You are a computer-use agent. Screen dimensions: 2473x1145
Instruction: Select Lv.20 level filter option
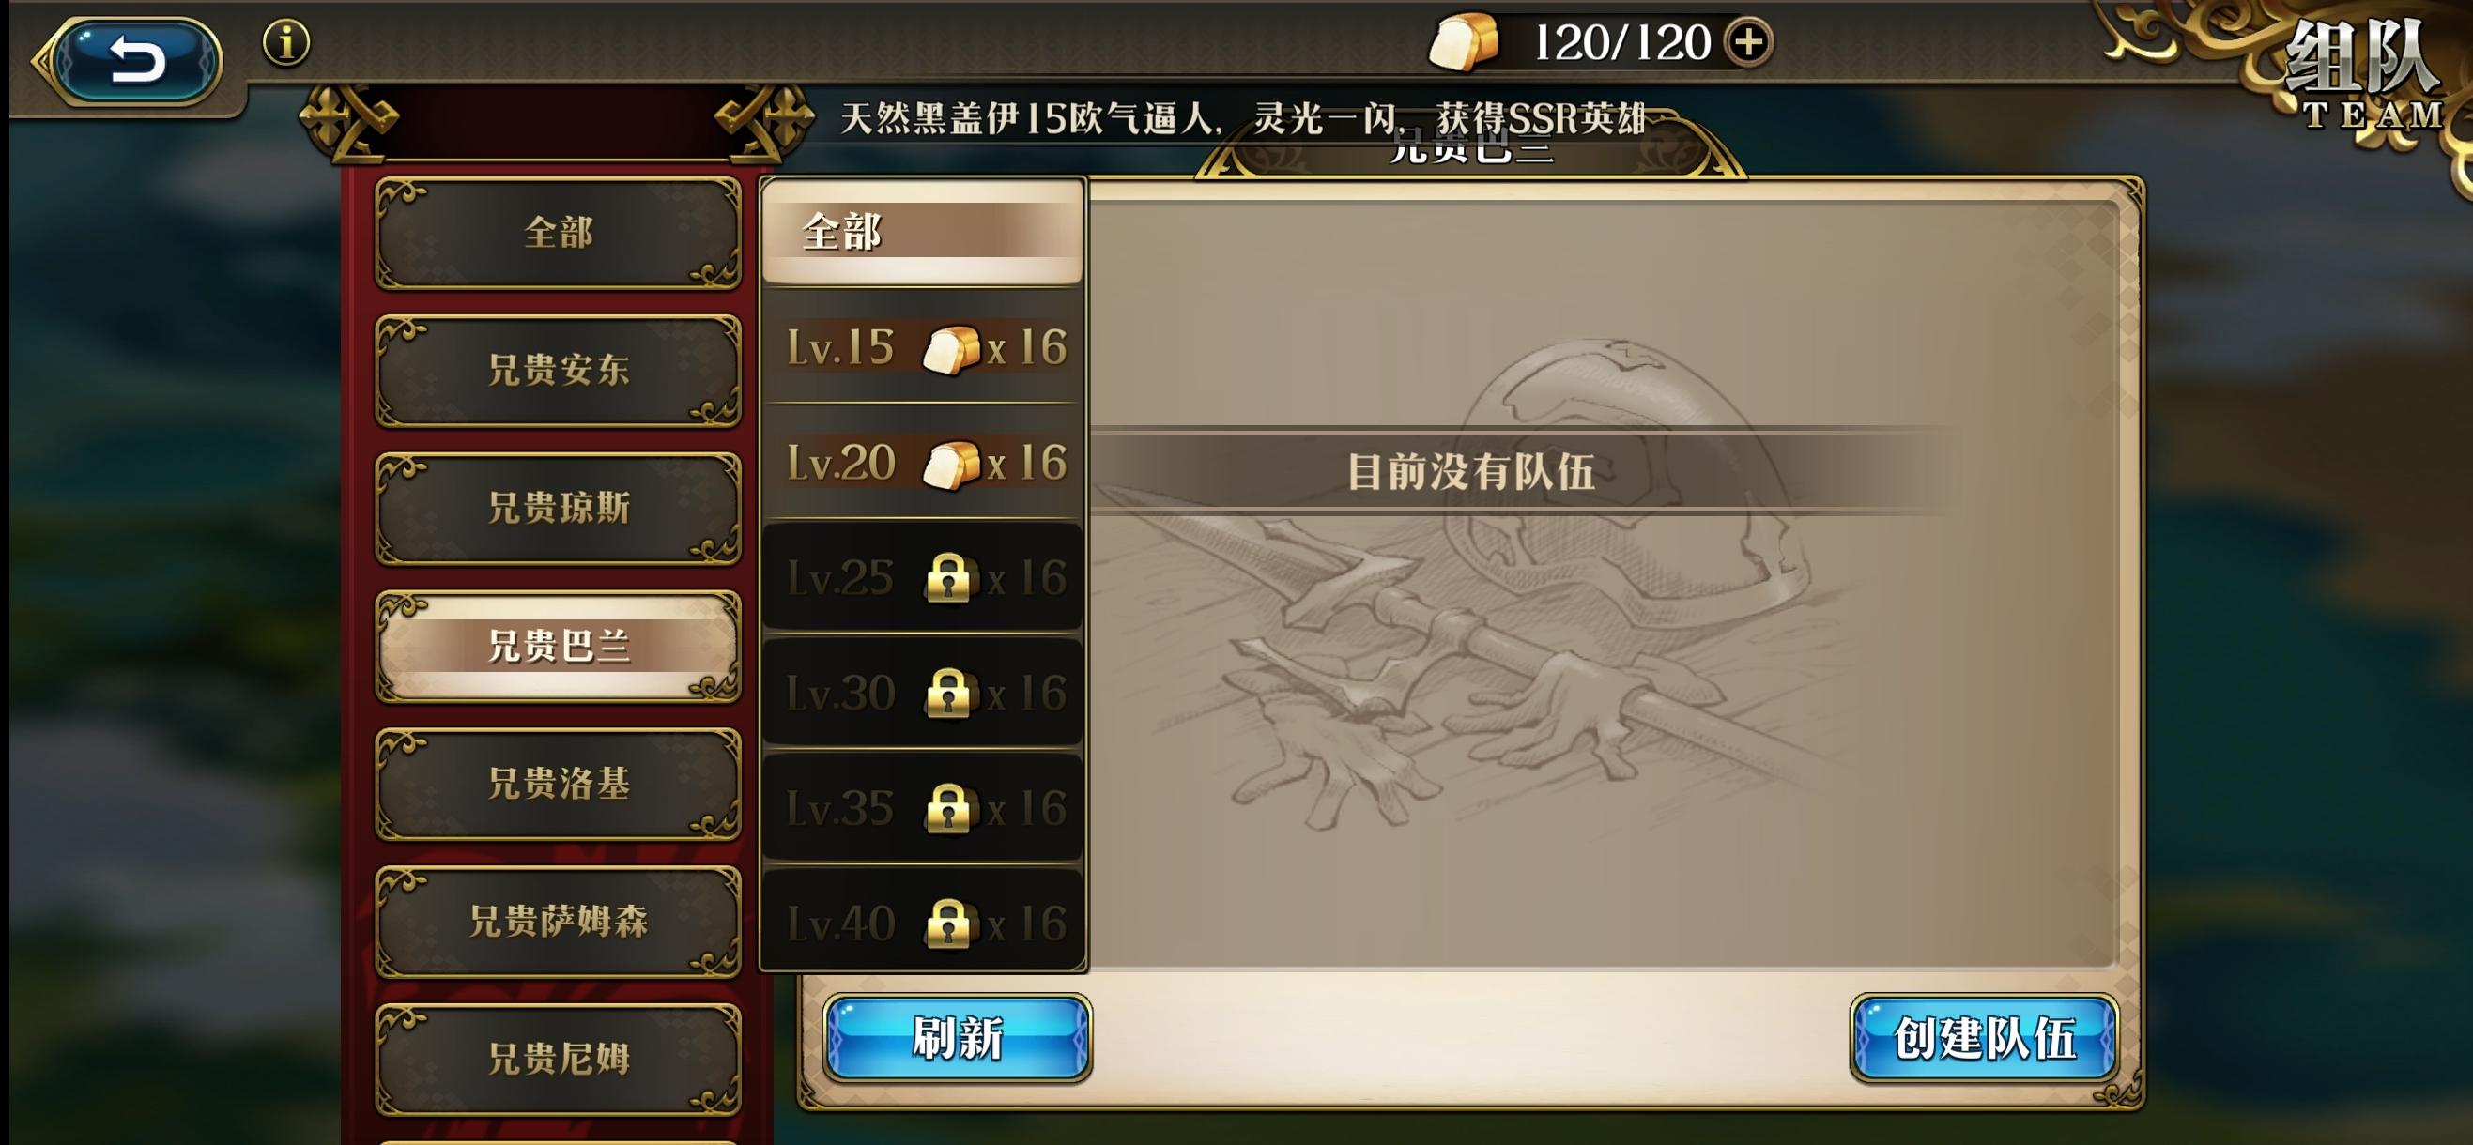tap(924, 463)
